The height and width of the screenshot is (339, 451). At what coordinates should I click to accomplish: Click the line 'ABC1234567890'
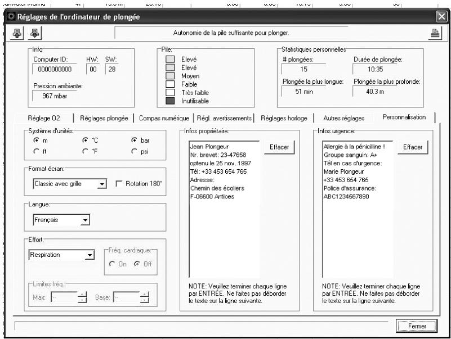pyautogui.click(x=346, y=197)
